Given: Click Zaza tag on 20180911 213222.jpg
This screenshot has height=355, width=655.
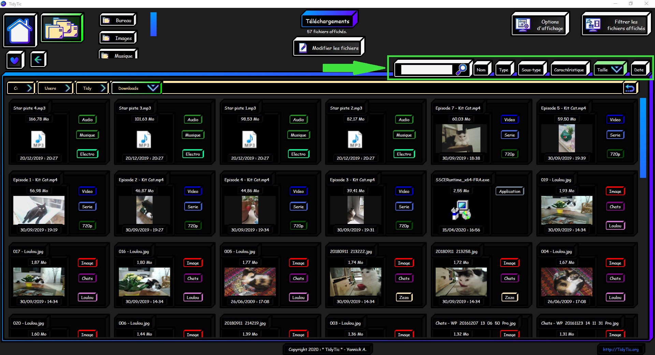Looking at the screenshot, I should point(404,297).
